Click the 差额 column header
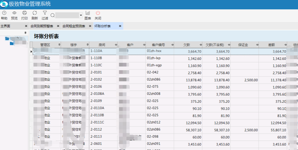Viewport: 298px width, 150px height. tap(271, 45)
